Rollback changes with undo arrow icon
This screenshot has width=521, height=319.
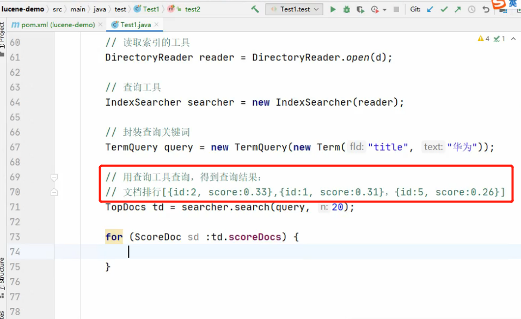486,9
